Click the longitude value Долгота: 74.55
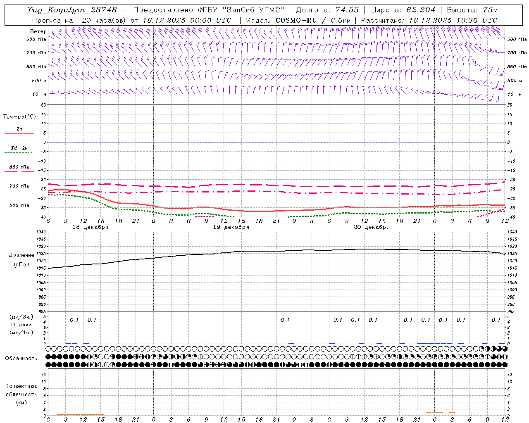 click(x=328, y=10)
